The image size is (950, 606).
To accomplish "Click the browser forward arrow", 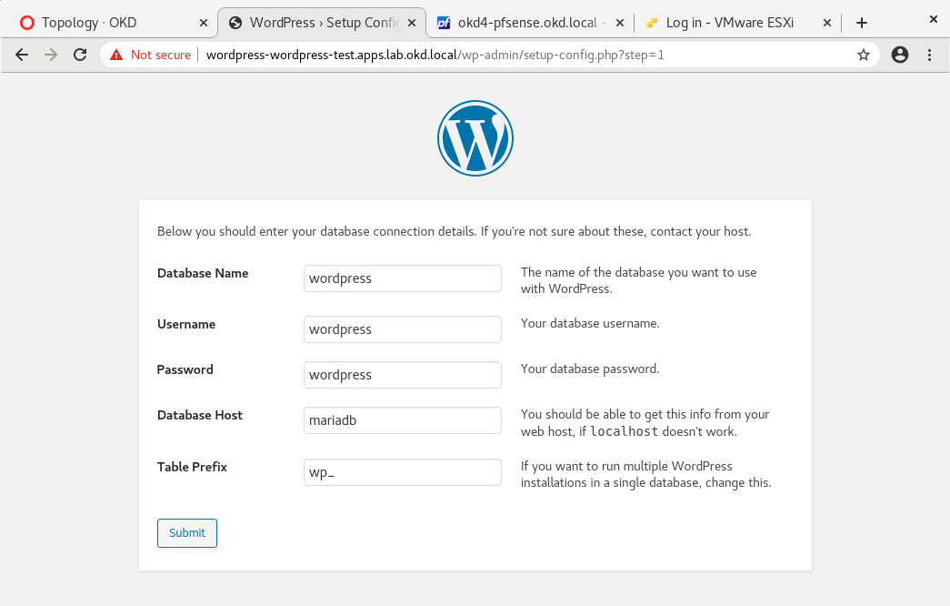I will pyautogui.click(x=51, y=56).
